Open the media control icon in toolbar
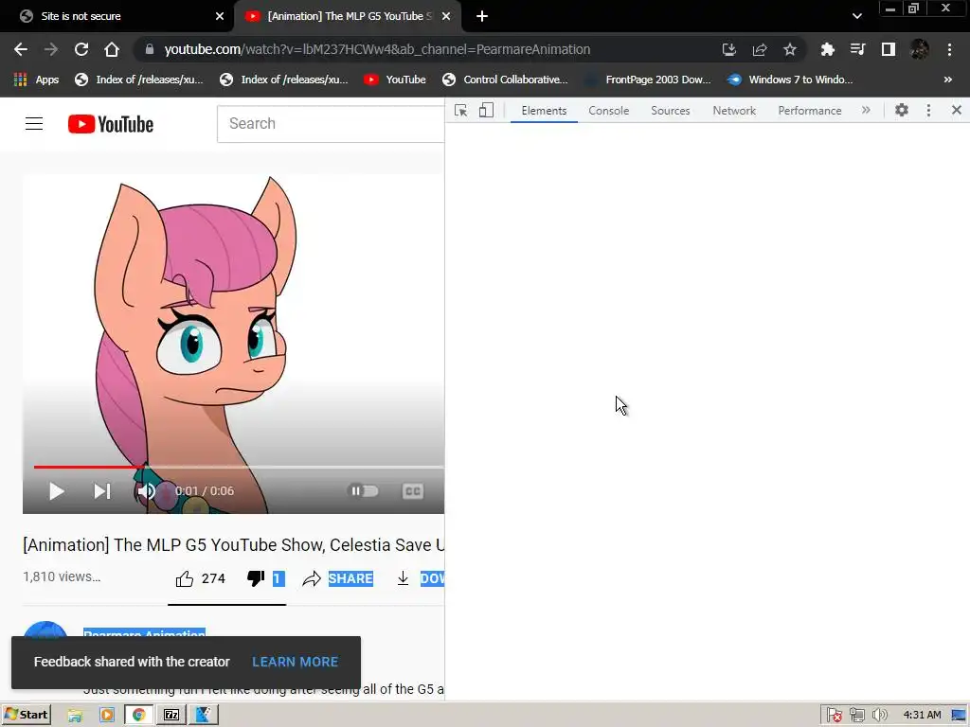Screen dimensions: 970x727 pyautogui.click(x=857, y=49)
